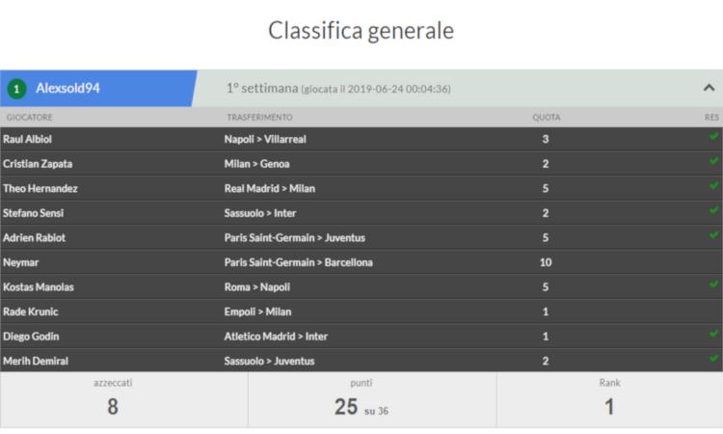723x434 pixels.
Task: Click the azzeccati 8 summary box
Action: tap(124, 400)
